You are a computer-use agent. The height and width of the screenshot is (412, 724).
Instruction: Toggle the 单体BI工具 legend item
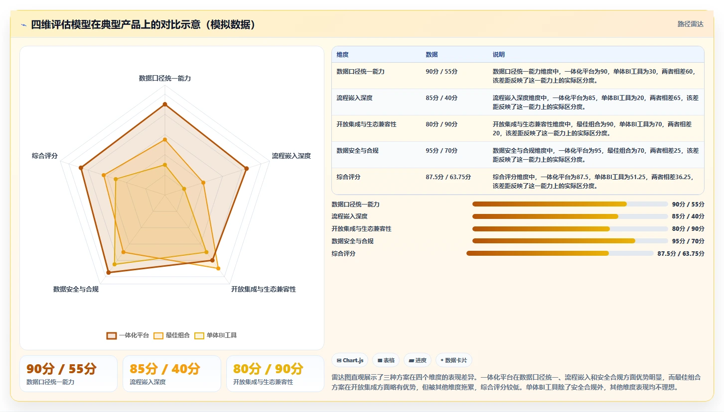215,335
